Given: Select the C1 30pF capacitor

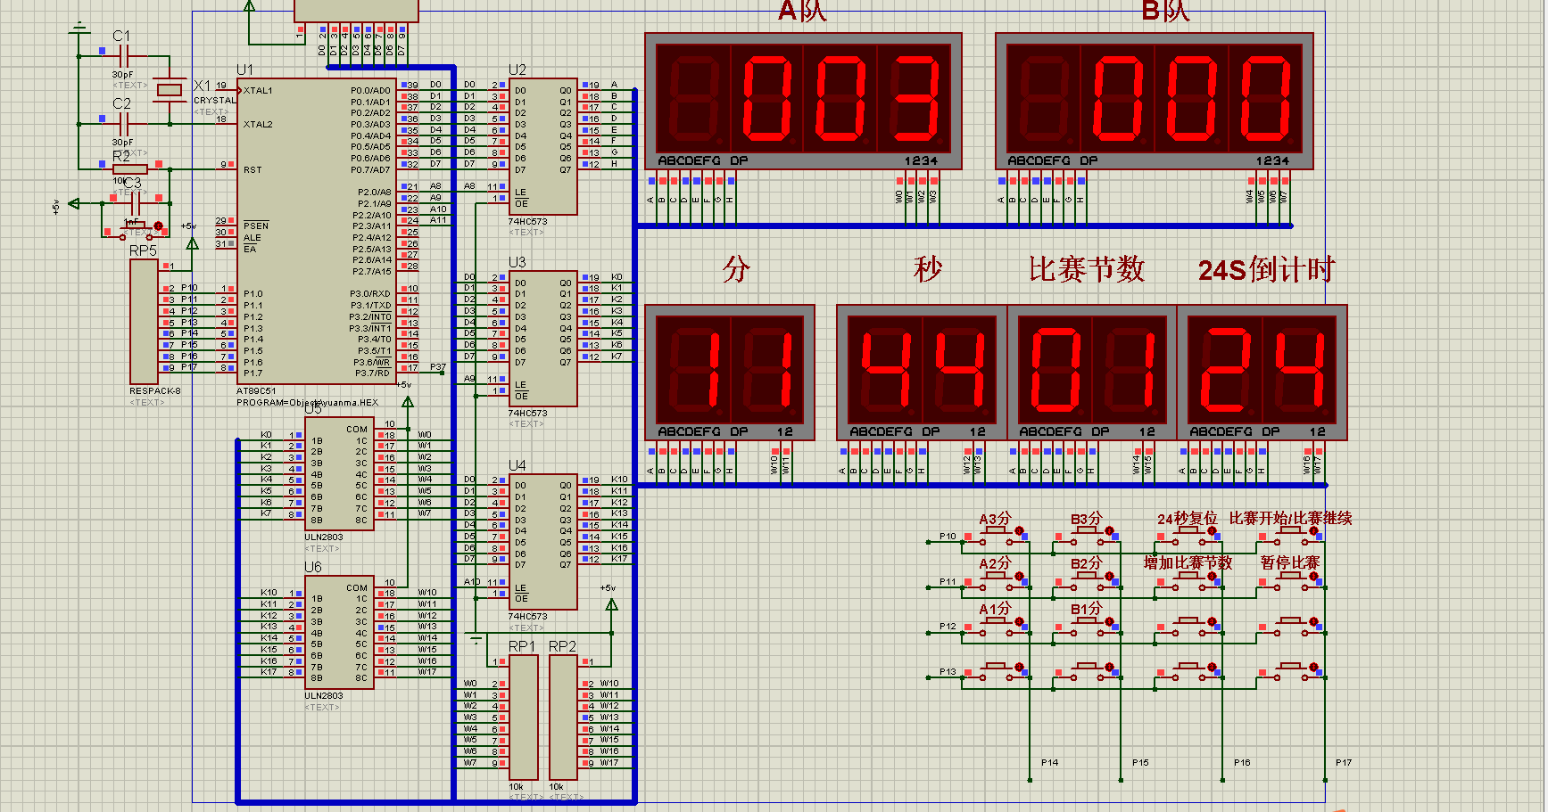Looking at the screenshot, I should pyautogui.click(x=125, y=55).
